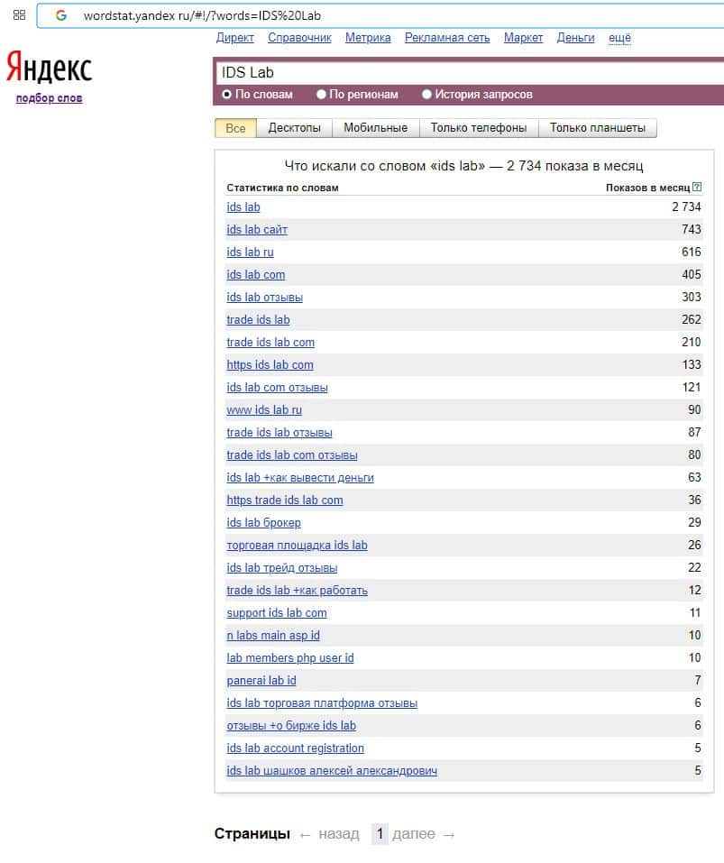
Task: Click the Google favicon in address bar
Action: tap(61, 15)
